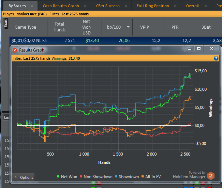Close the Overall tab

pyautogui.click(x=206, y=6)
